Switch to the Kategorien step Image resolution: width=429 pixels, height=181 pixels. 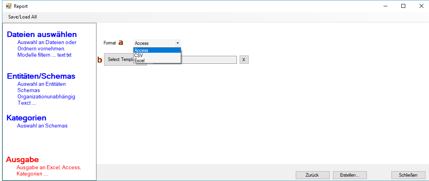pyautogui.click(x=26, y=118)
